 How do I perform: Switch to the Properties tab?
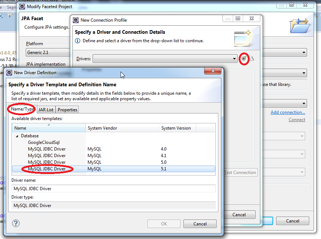click(x=67, y=110)
